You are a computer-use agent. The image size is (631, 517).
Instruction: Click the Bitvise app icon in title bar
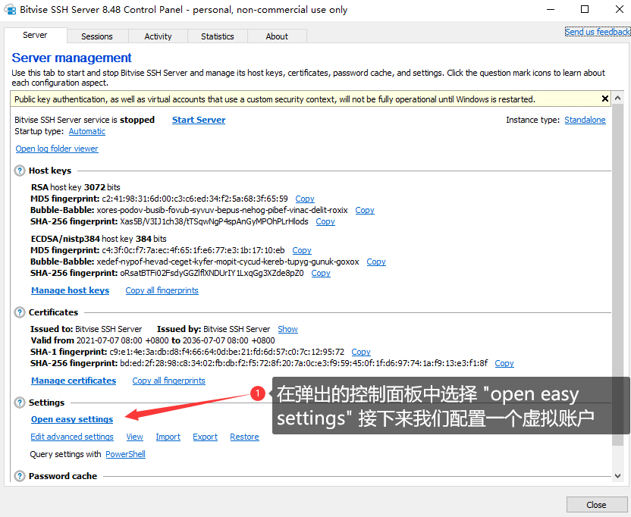(x=10, y=10)
